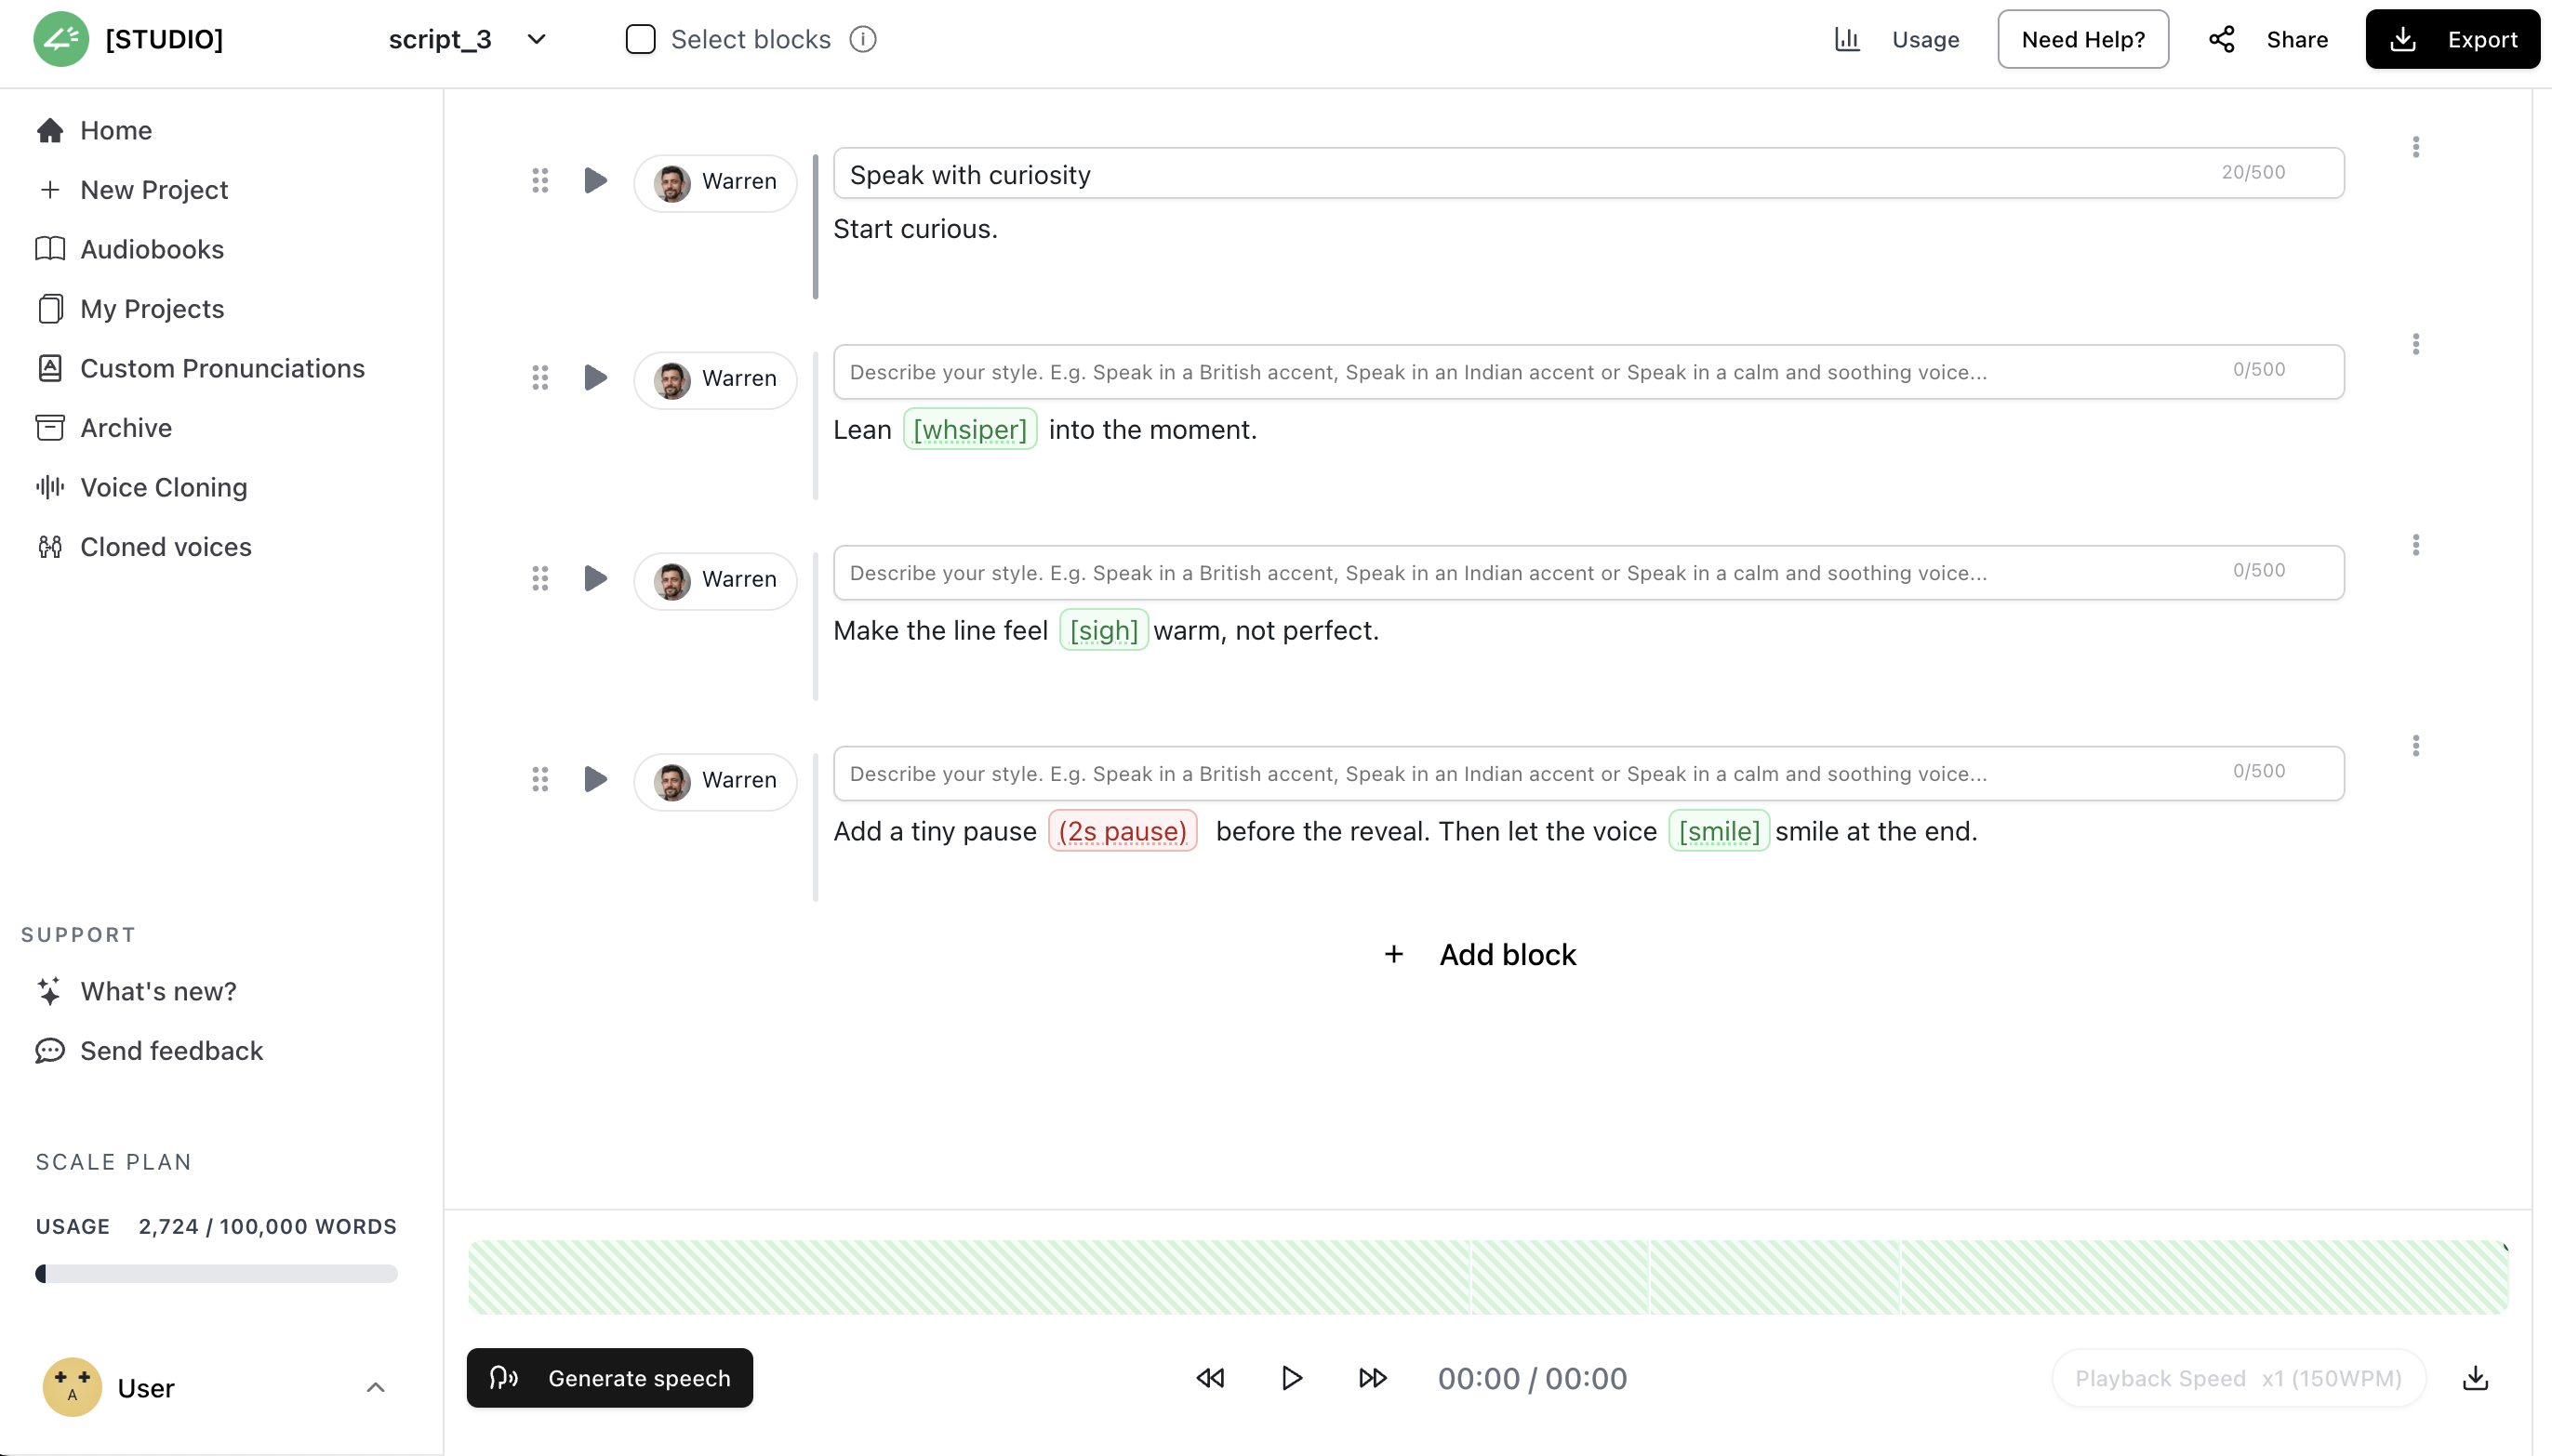Enable the Select blocks checkbox
Screen dimensions: 2552x1456
pos(640,39)
